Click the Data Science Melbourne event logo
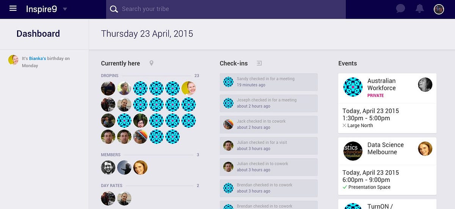The width and height of the screenshot is (455, 209). point(353,151)
